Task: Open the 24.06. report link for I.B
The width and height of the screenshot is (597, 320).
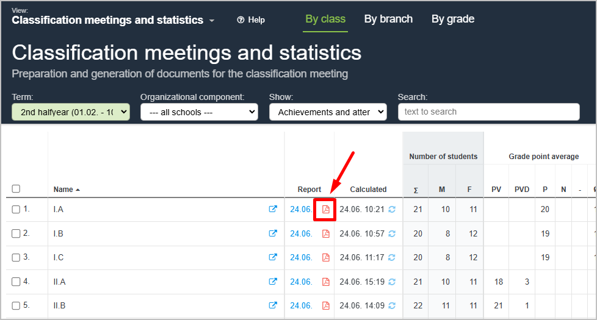Action: coord(301,233)
